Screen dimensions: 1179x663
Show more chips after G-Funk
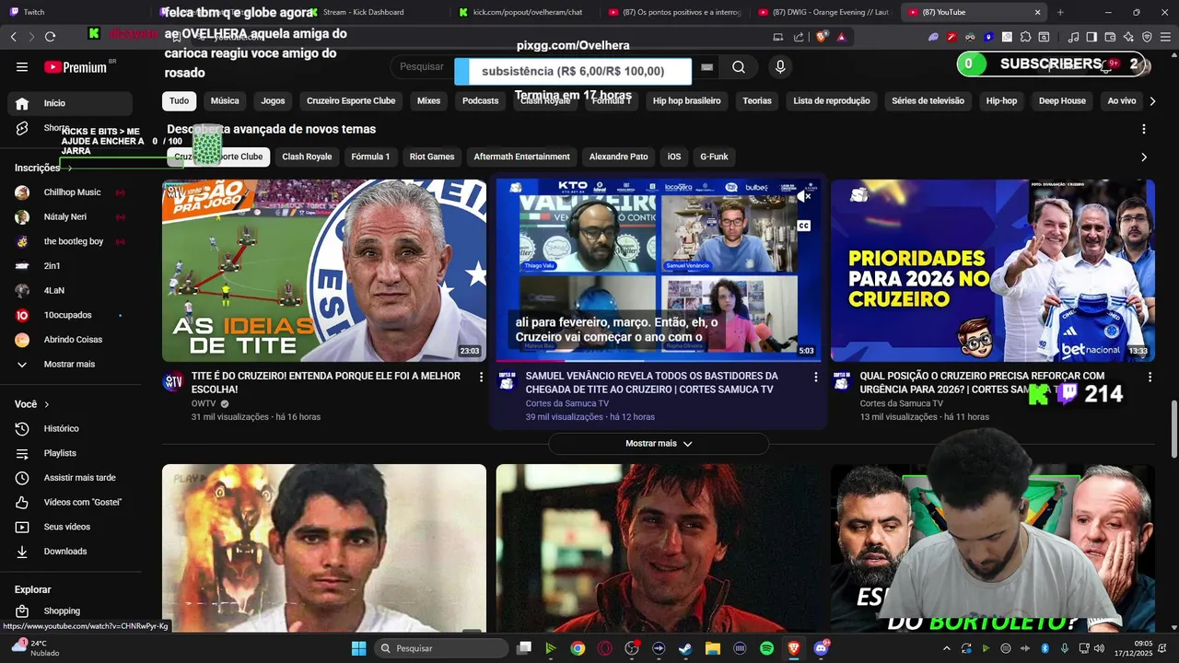pyautogui.click(x=1144, y=157)
